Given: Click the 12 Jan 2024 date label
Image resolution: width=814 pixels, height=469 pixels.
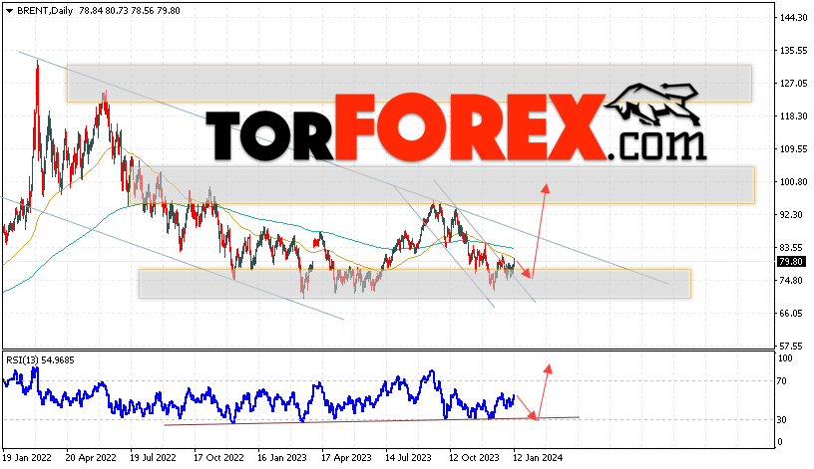Looking at the screenshot, I should click(538, 458).
